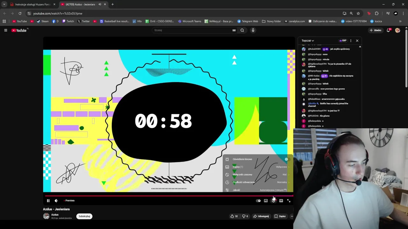The width and height of the screenshot is (408, 229).
Task: Open the chat three-dot options menu
Action: 351,41
